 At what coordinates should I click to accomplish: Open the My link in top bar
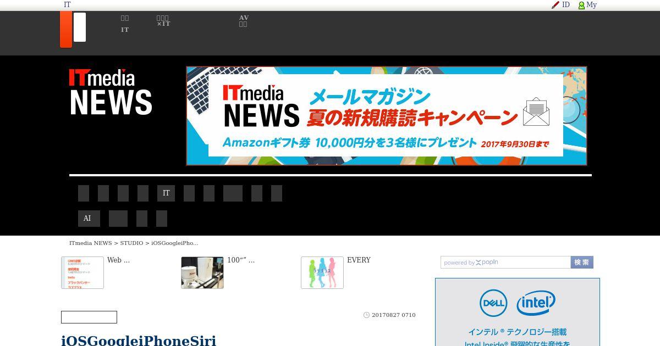point(591,5)
